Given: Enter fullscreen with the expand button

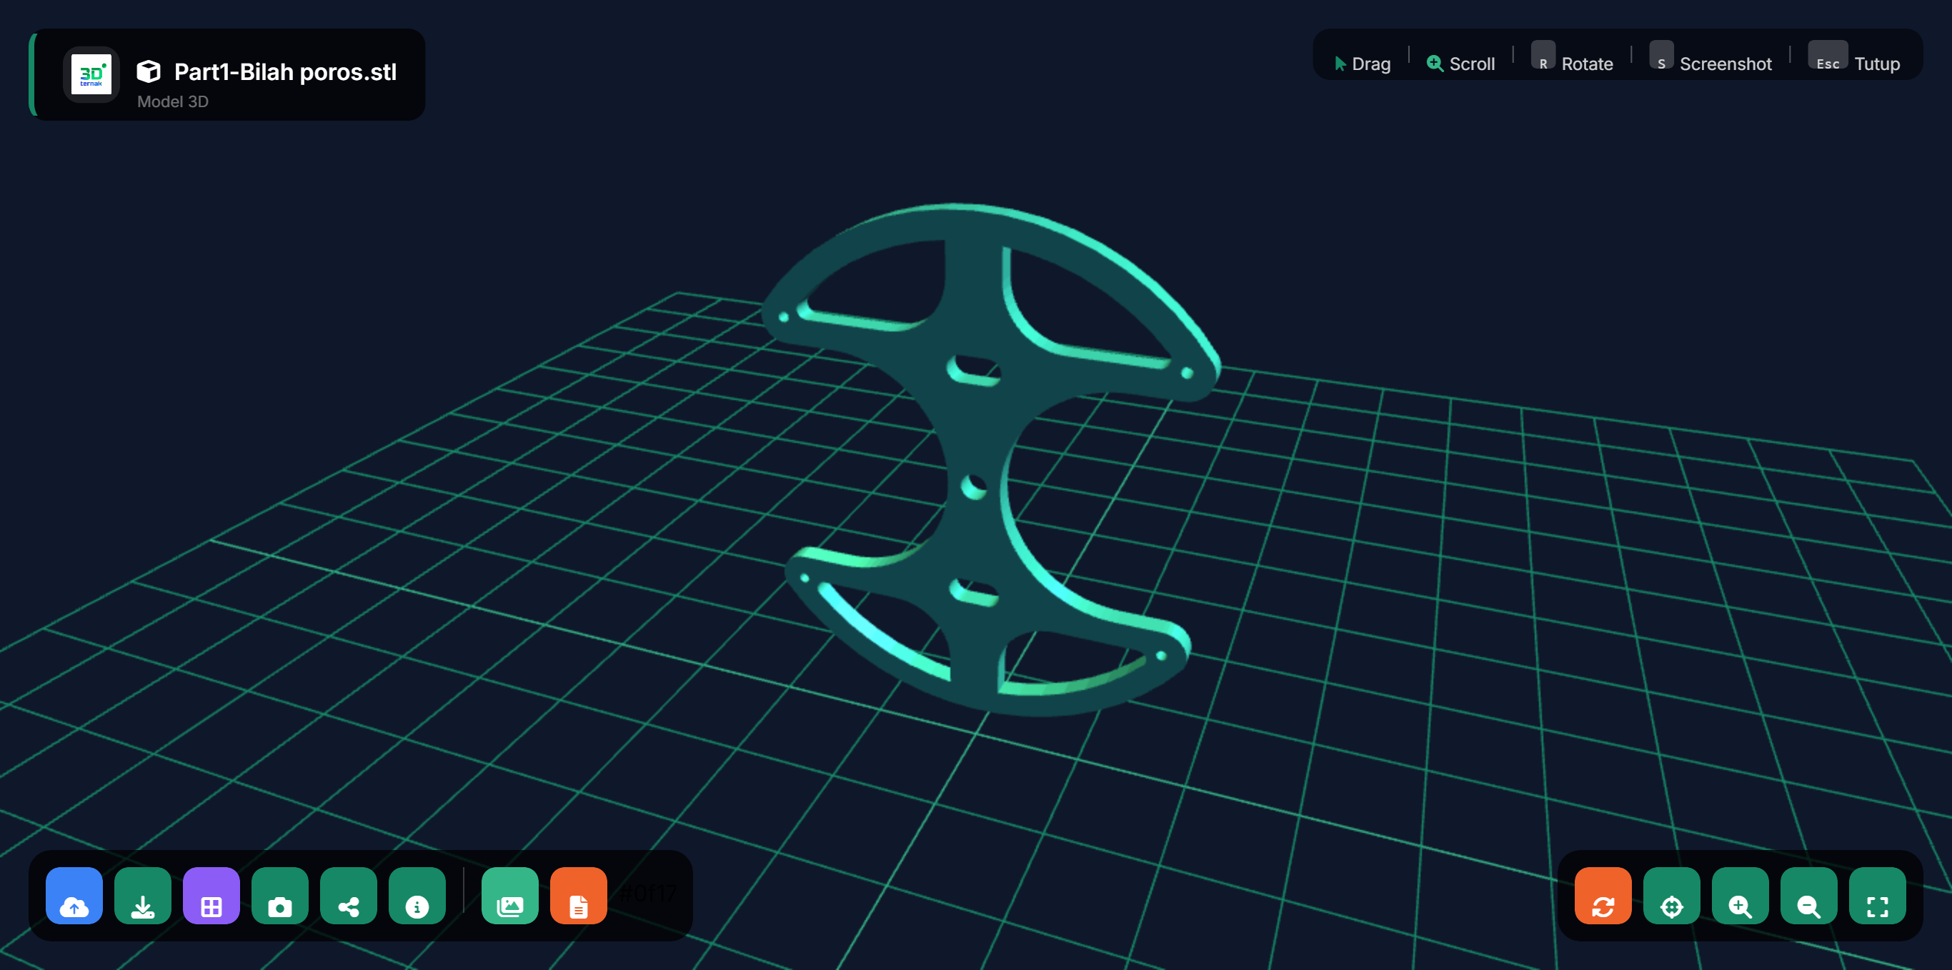Looking at the screenshot, I should pos(1877,895).
